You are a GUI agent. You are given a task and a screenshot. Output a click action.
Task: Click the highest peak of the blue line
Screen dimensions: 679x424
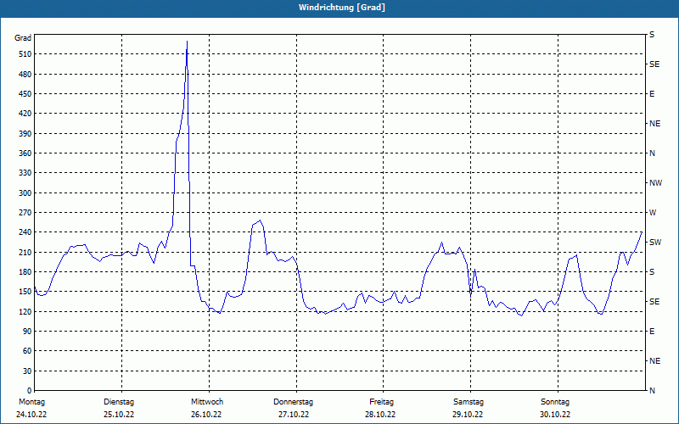[x=187, y=41]
